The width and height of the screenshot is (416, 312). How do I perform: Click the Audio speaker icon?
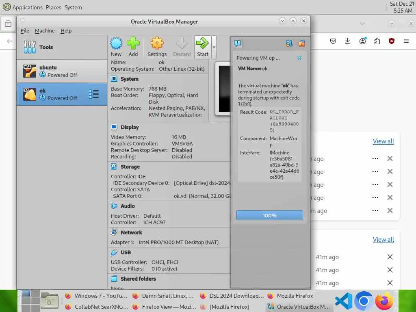click(114, 206)
